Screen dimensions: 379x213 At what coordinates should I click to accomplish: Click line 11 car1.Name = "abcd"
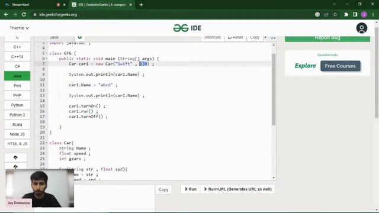pyautogui.click(x=93, y=85)
